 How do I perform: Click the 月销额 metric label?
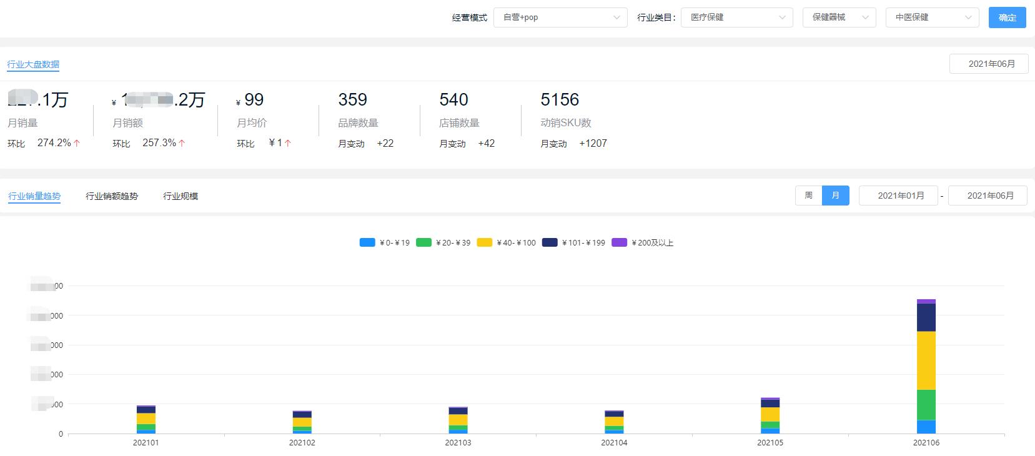(127, 123)
